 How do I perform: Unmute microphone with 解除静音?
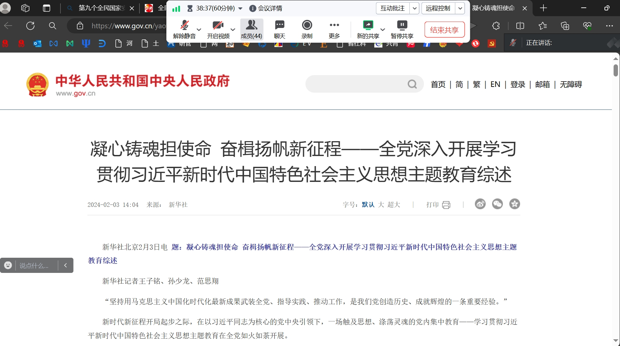[x=184, y=29]
